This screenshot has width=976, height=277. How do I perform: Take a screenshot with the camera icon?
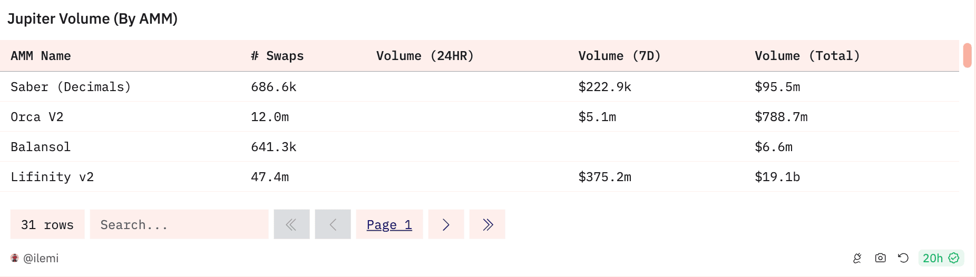click(x=880, y=258)
